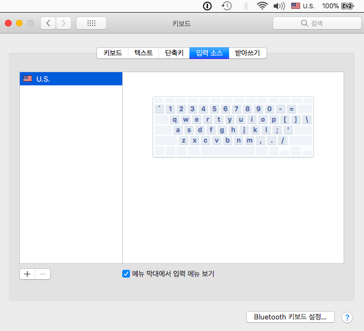Click the Bluetooth status icon

[x=246, y=6]
